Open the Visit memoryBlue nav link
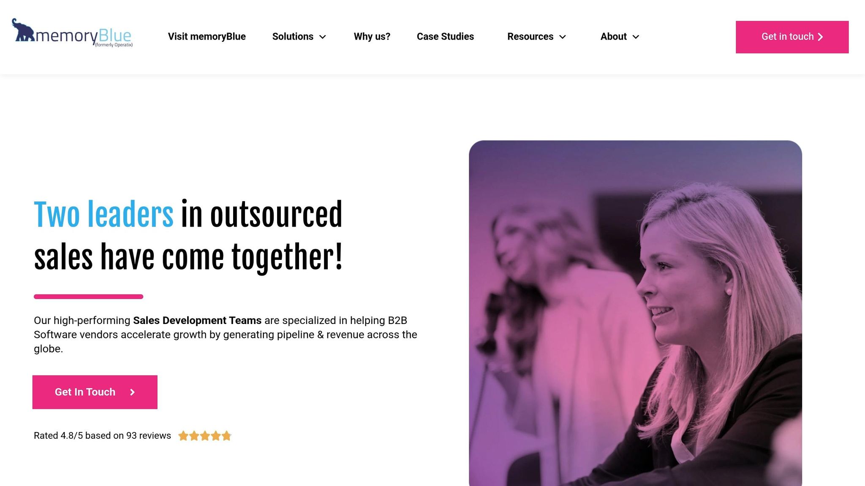Screen dimensions: 865x486 (x=207, y=37)
